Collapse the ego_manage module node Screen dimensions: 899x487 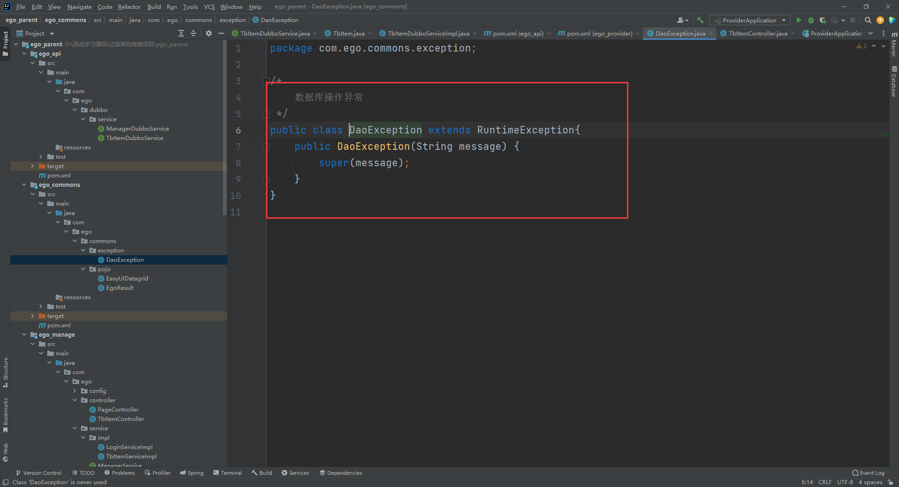click(x=24, y=335)
